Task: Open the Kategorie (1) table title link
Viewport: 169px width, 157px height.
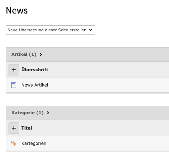Action: click(27, 113)
